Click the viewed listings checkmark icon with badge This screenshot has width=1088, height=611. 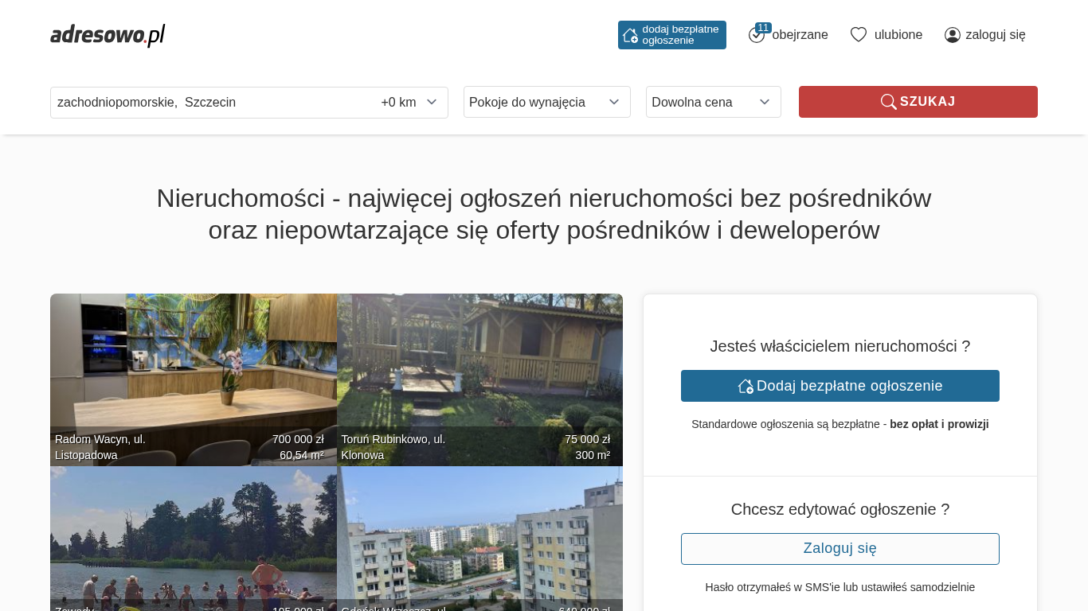(757, 34)
